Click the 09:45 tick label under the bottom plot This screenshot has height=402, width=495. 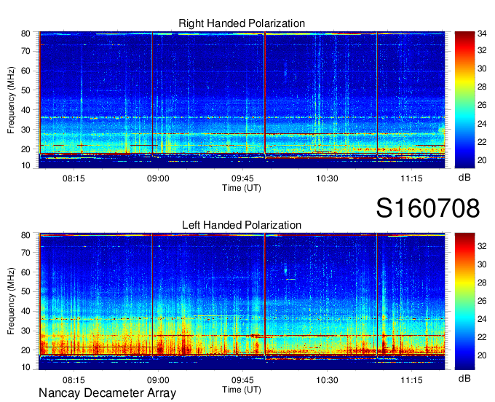(242, 380)
